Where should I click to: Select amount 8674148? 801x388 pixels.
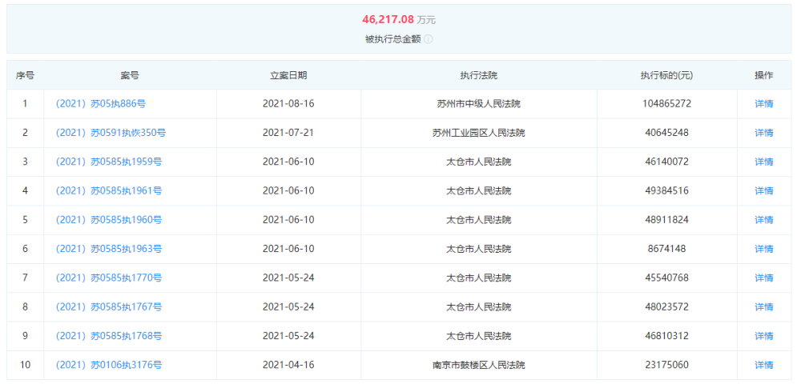[666, 249]
